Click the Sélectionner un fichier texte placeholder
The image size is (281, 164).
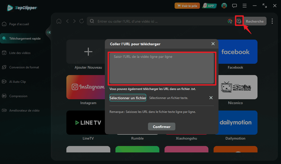[x=169, y=98]
